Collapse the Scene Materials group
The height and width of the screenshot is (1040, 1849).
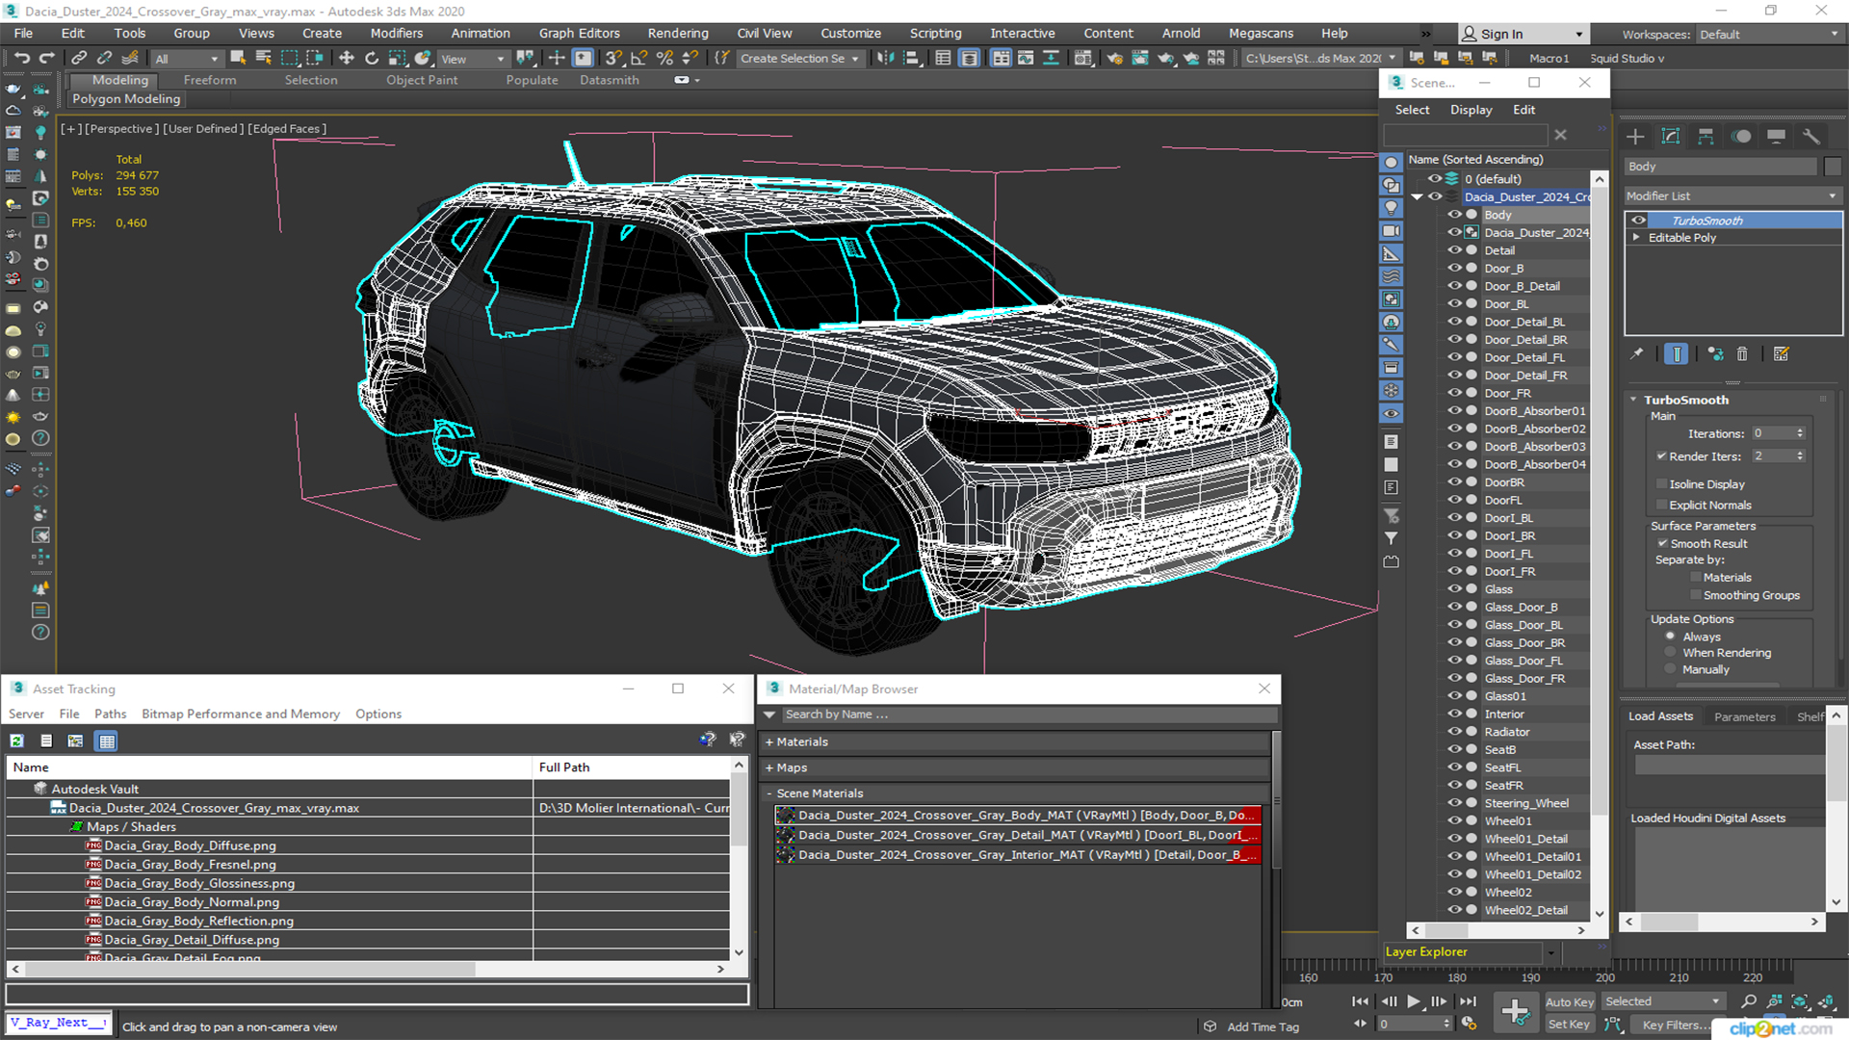pos(769,794)
